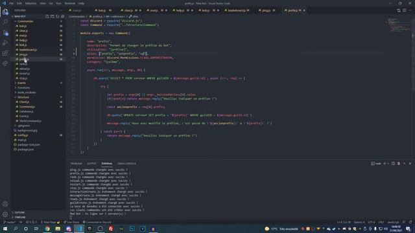Open editor more actions ellipsis

[410, 10]
